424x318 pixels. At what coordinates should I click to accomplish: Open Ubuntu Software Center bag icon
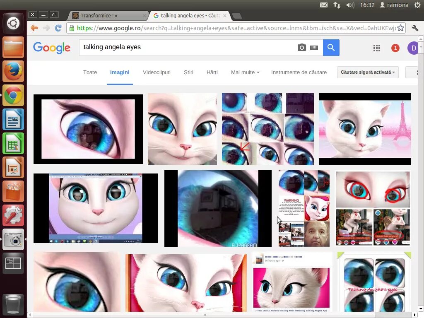click(x=13, y=191)
